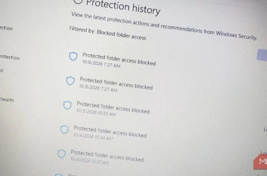Select the shield icon beside 10/4/2026 10:34 AM
This screenshot has height=176, width=267.
point(65,130)
